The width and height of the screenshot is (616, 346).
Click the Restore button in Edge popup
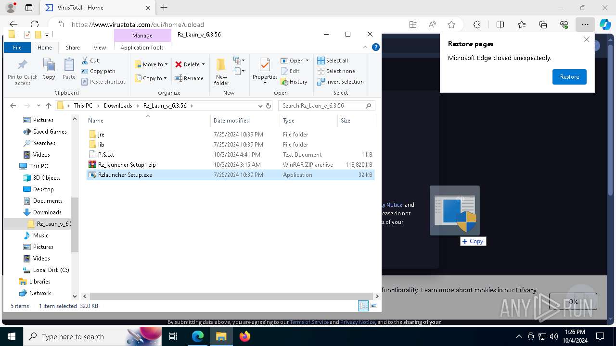[569, 77]
